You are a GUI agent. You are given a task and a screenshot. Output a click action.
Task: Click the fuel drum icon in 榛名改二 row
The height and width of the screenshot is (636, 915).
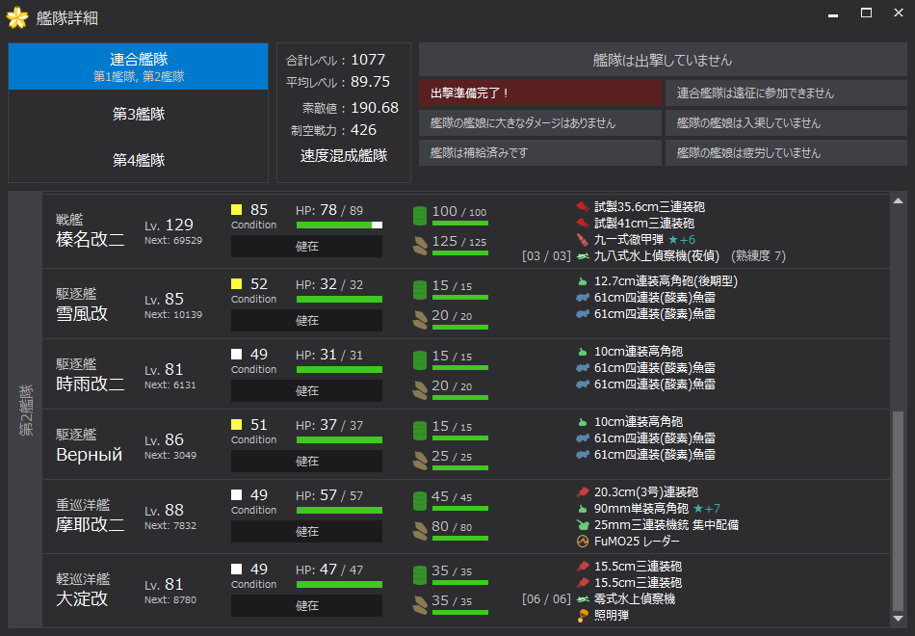[419, 215]
